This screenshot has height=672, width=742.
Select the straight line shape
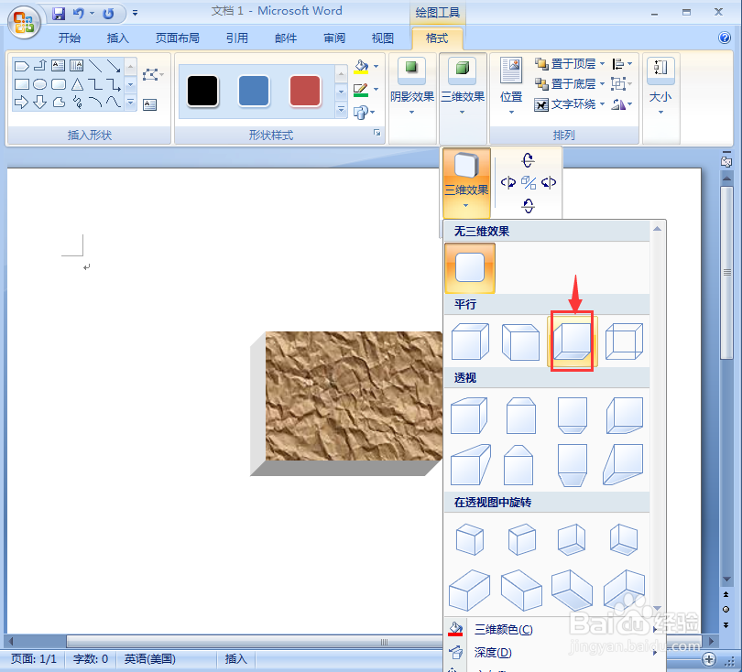(95, 66)
